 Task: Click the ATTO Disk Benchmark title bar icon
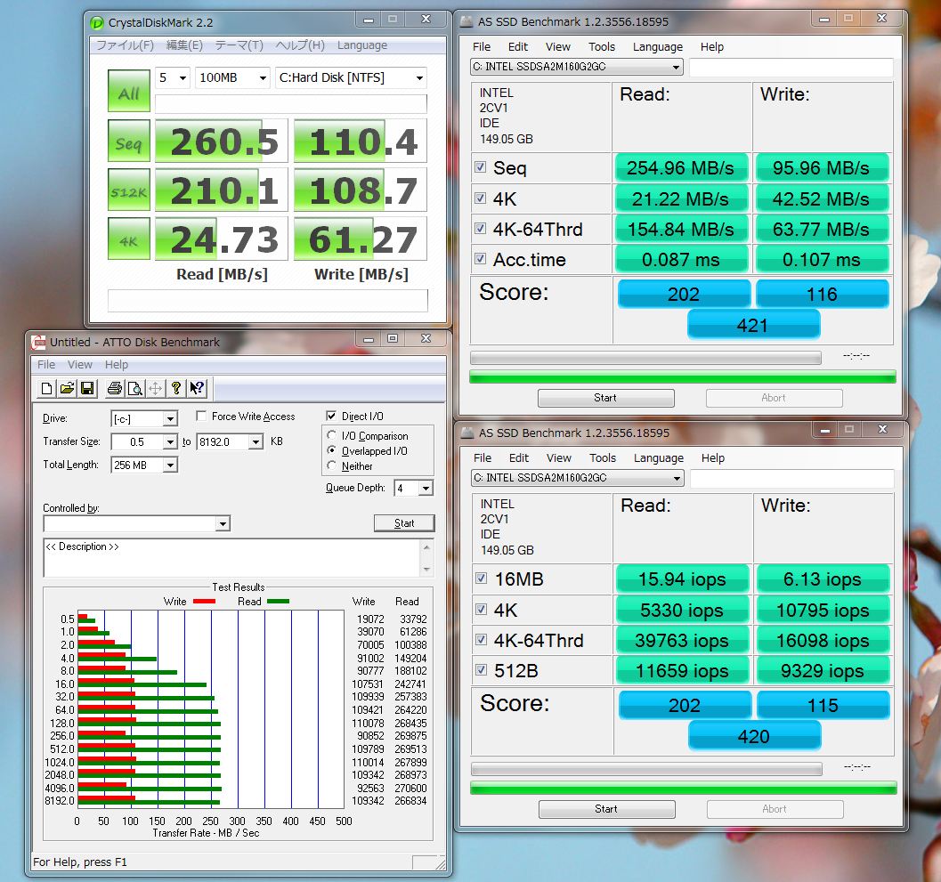point(39,342)
